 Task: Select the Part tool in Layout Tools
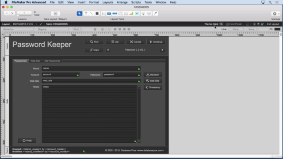tap(149, 14)
